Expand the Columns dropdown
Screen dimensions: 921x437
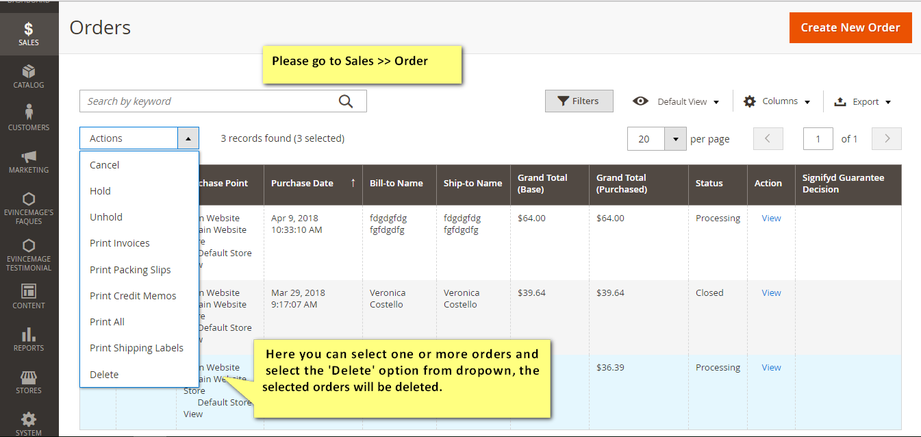point(807,102)
